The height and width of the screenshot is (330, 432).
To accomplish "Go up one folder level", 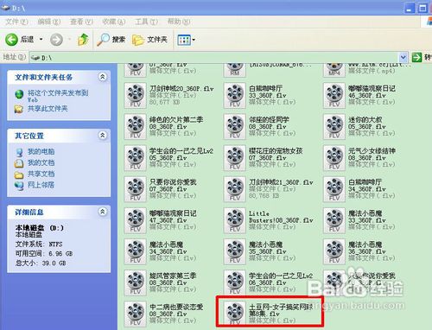I will 83,40.
